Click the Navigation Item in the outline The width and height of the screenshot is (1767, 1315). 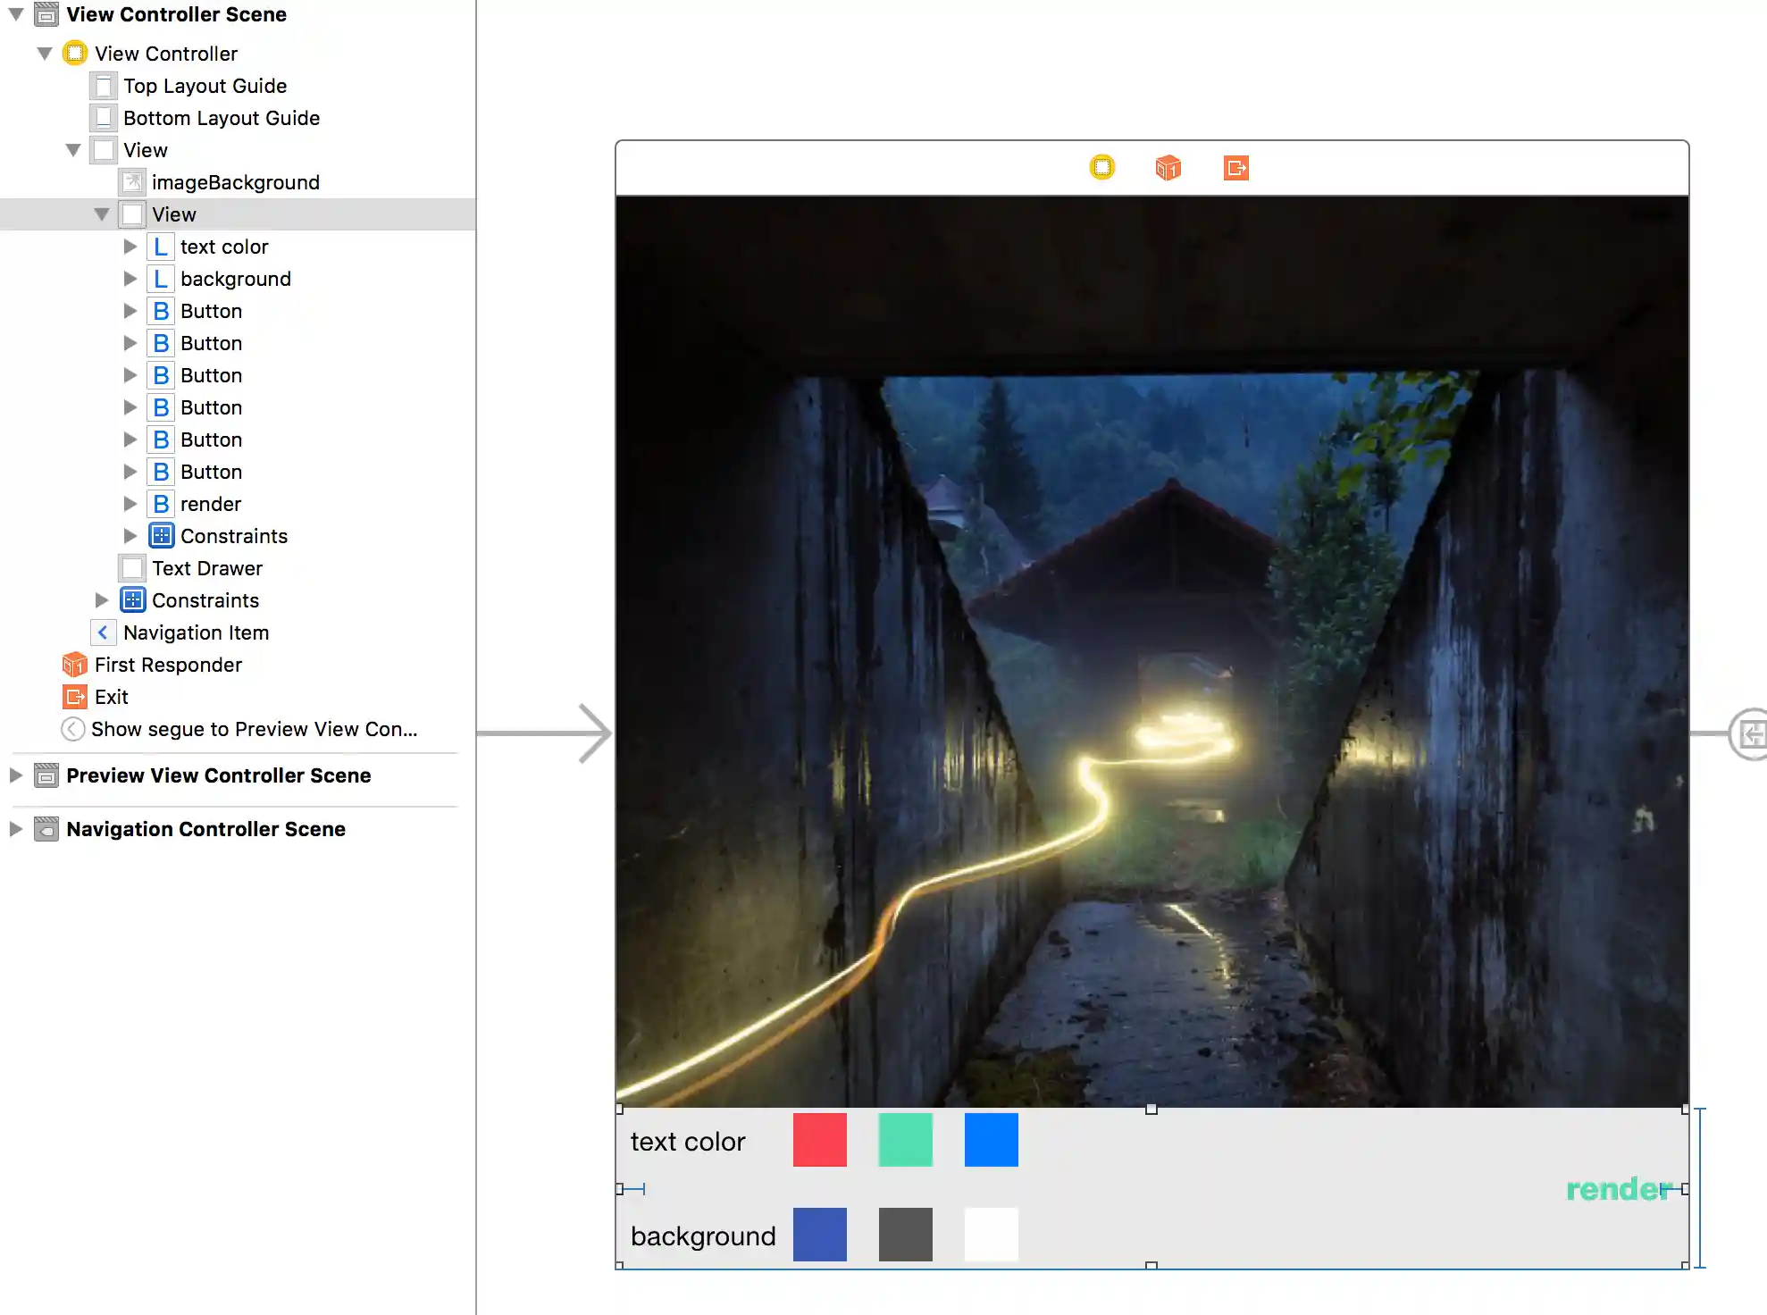[x=197, y=632]
